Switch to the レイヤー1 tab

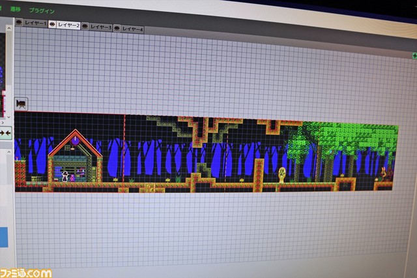[x=35, y=23]
